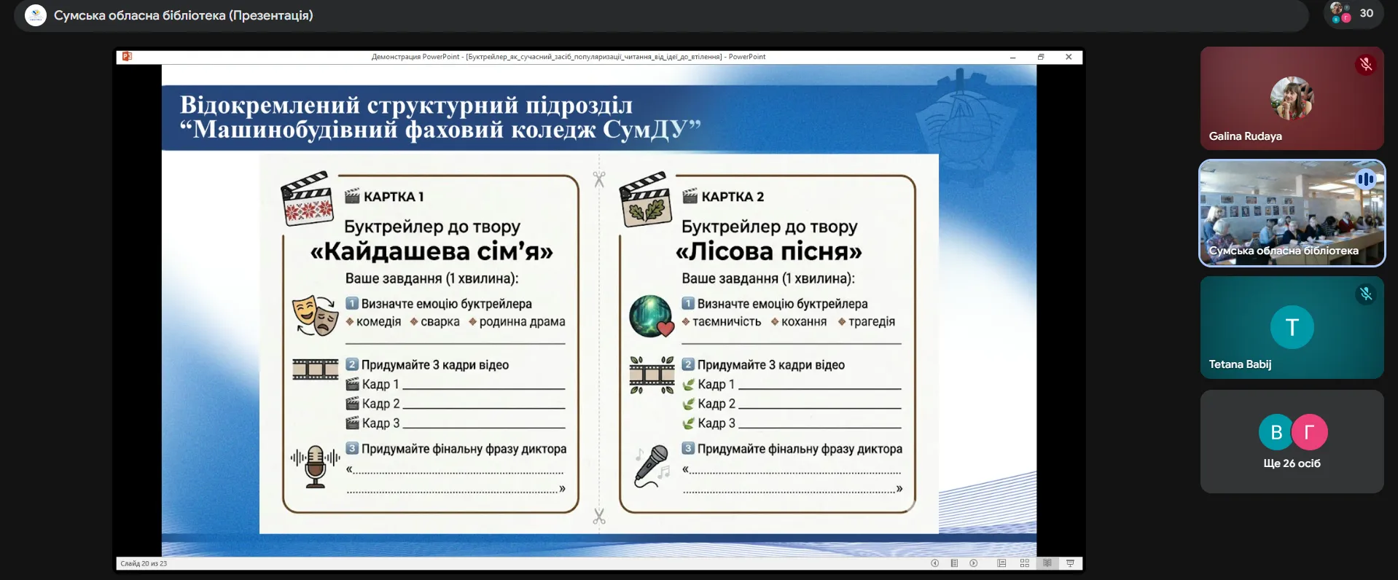The height and width of the screenshot is (580, 1398).
Task: Click the PowerPoint app icon in the title bar
Action: pyautogui.click(x=127, y=56)
